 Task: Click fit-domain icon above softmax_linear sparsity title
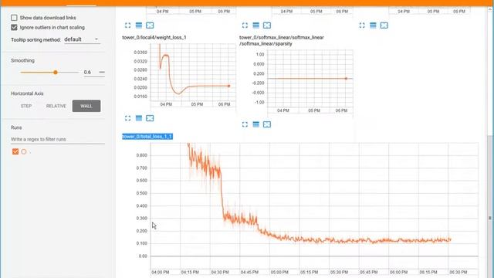click(267, 25)
